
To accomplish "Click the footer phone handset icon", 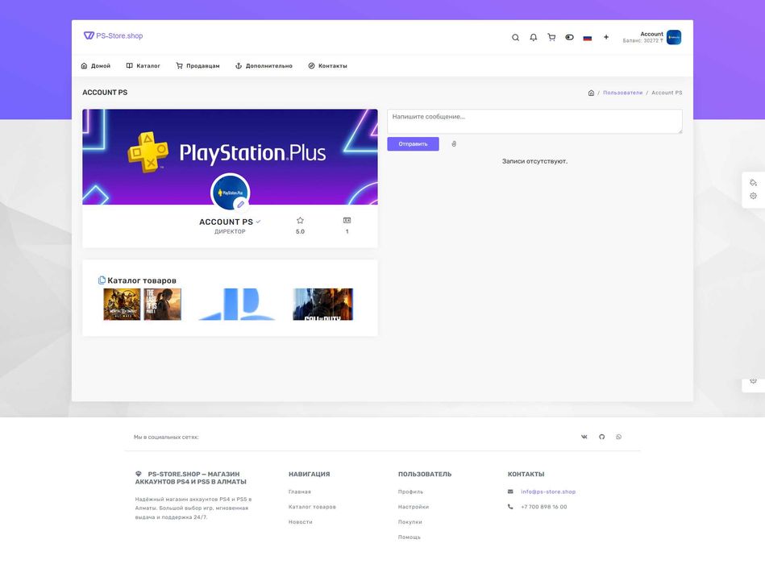I will (x=510, y=507).
